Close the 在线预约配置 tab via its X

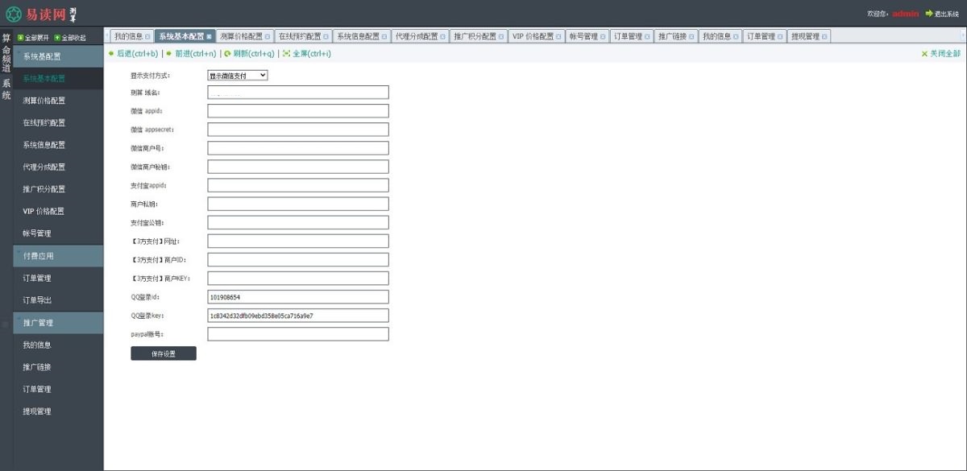pos(326,37)
